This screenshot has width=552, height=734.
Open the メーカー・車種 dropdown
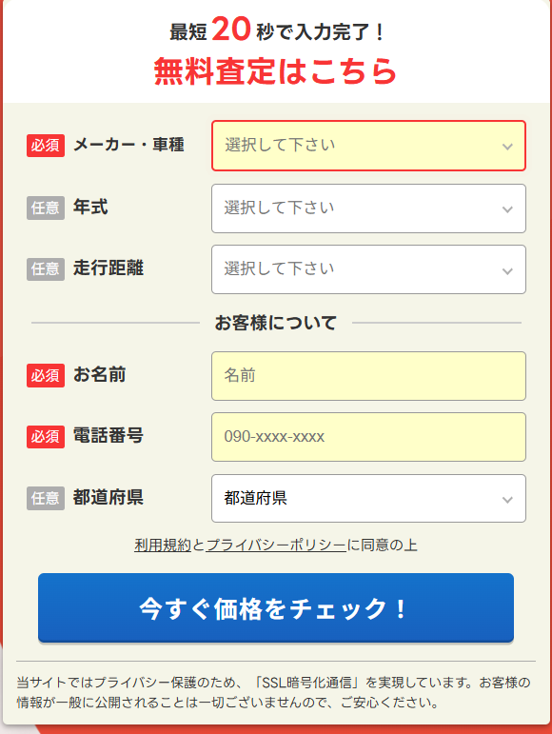[x=368, y=146]
